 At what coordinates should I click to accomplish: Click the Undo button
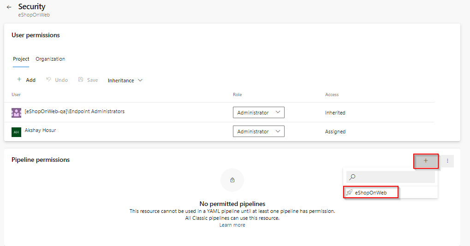(57, 80)
